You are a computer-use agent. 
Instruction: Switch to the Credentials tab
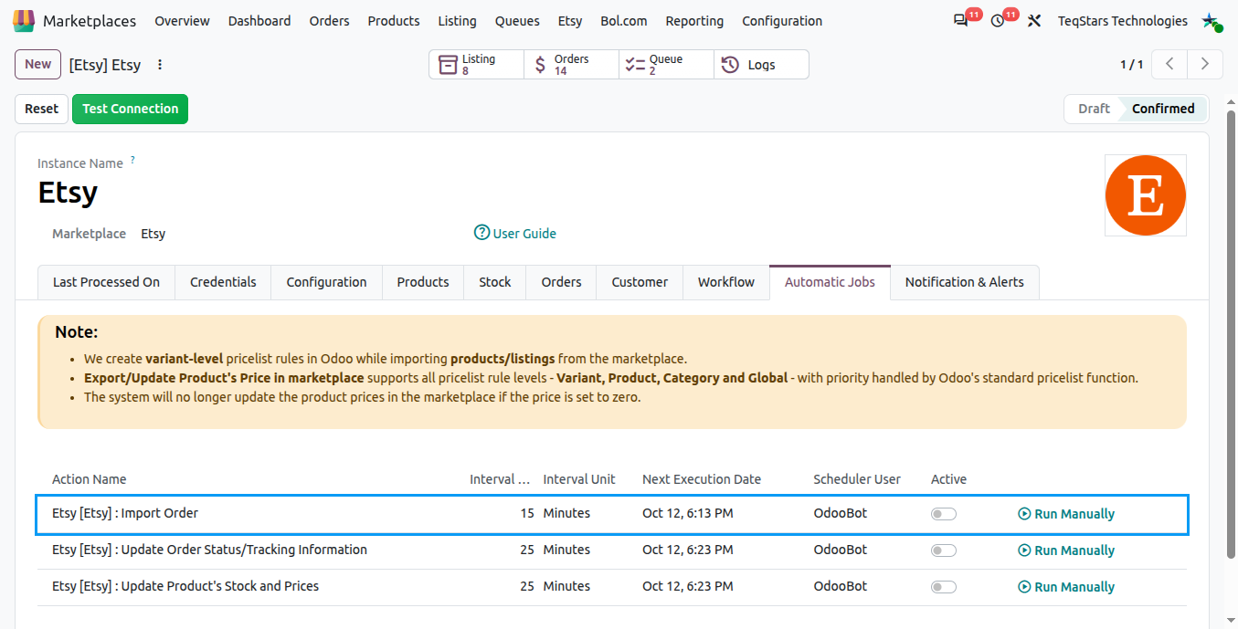tap(223, 282)
